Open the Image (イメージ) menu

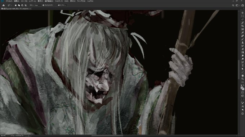(x=24, y=1)
